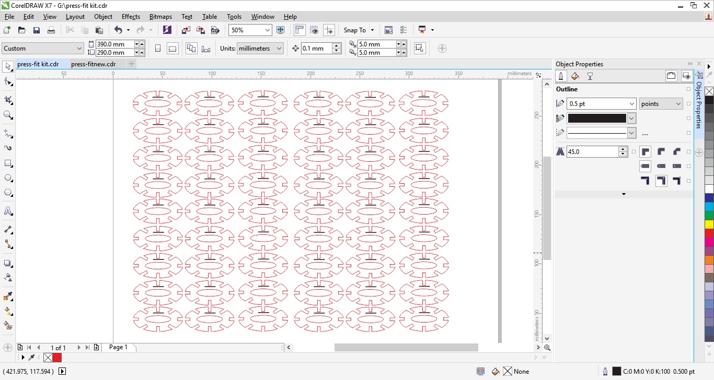Select the Rectangle tool
Viewport: 714px width, 380px height.
(8, 163)
